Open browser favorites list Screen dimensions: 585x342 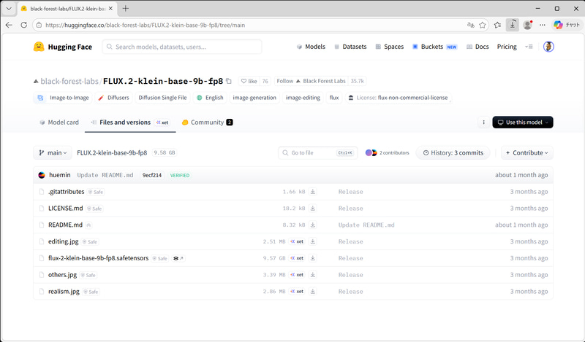(497, 25)
